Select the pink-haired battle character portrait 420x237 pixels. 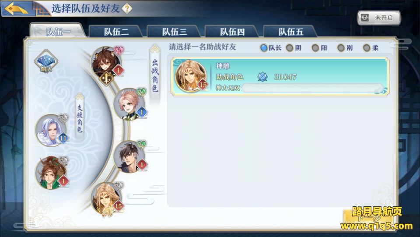[x=129, y=104]
